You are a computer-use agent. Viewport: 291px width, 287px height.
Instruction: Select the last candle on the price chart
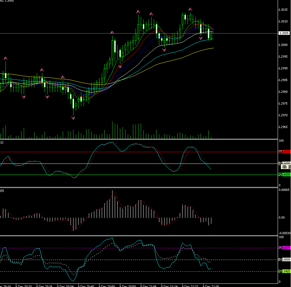pos(211,35)
